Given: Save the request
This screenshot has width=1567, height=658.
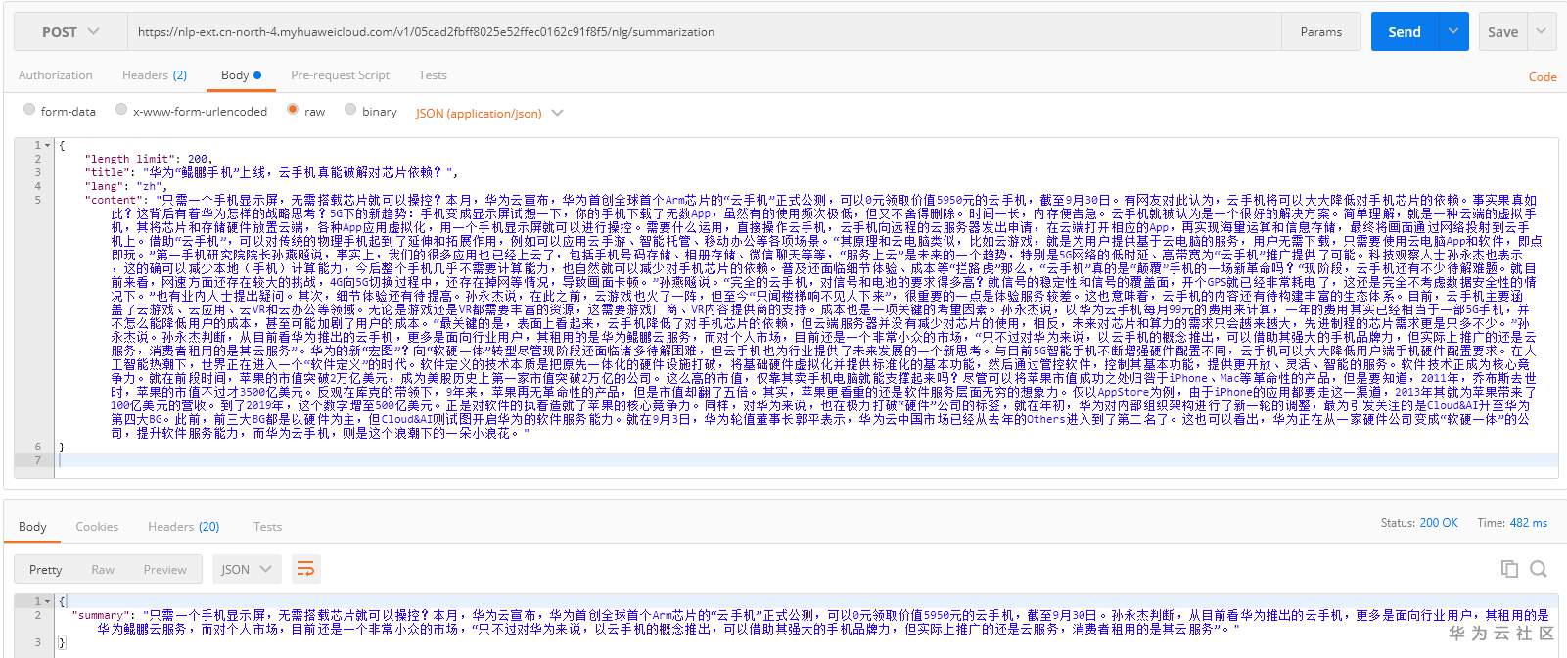Looking at the screenshot, I should (x=1502, y=32).
